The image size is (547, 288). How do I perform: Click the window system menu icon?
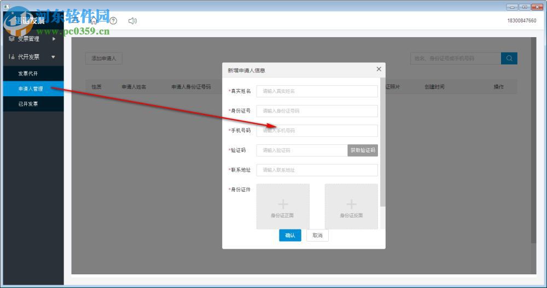7,6
